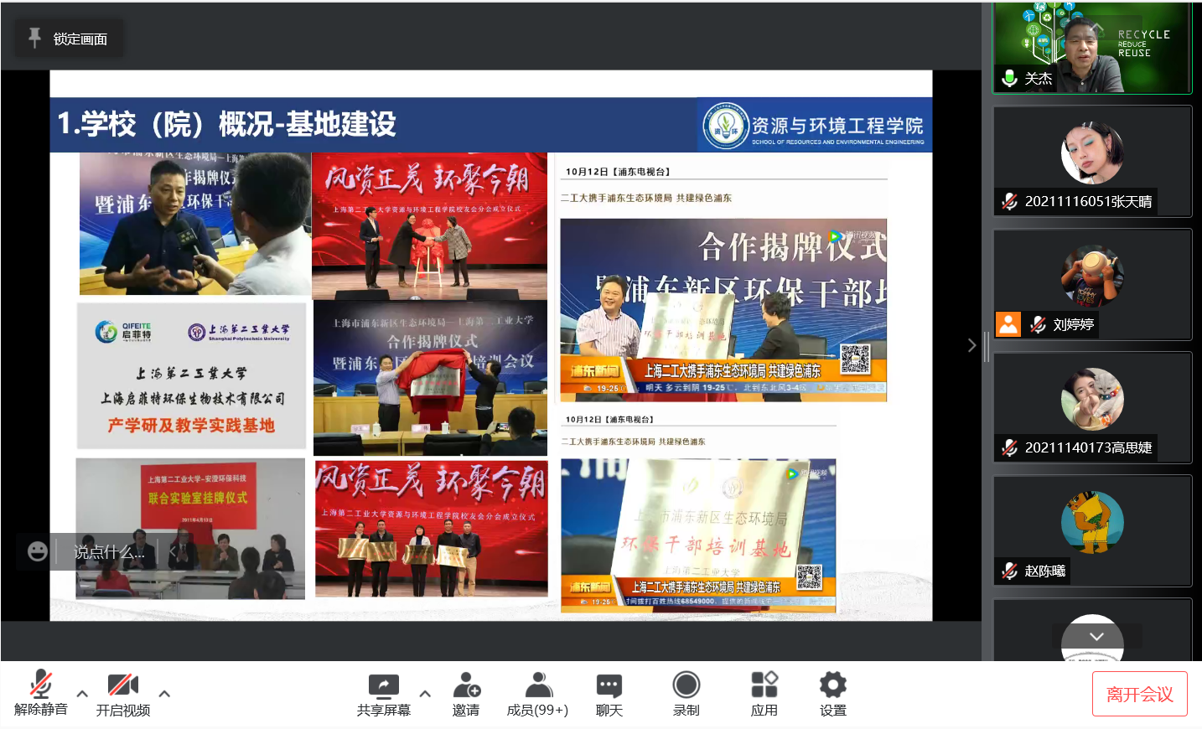The image size is (1202, 729).
Task: Open the 应用 apps icon
Action: point(764,693)
